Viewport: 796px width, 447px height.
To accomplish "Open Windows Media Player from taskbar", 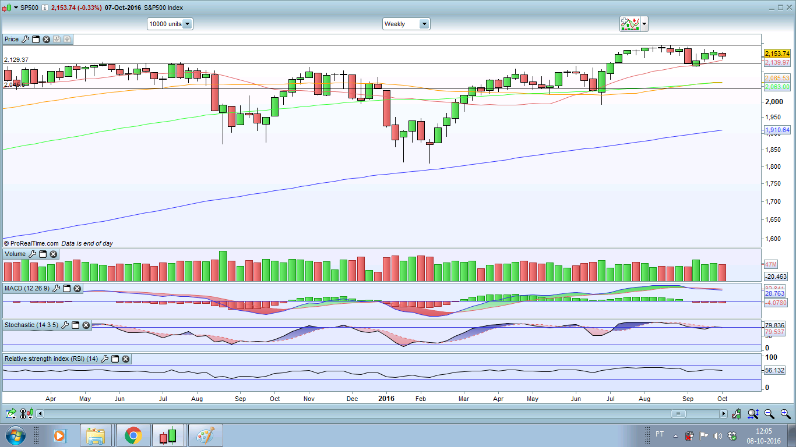I will point(59,435).
